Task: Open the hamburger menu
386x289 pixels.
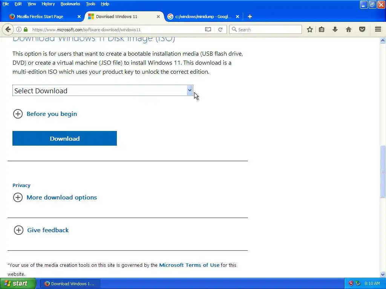Action: click(378, 29)
